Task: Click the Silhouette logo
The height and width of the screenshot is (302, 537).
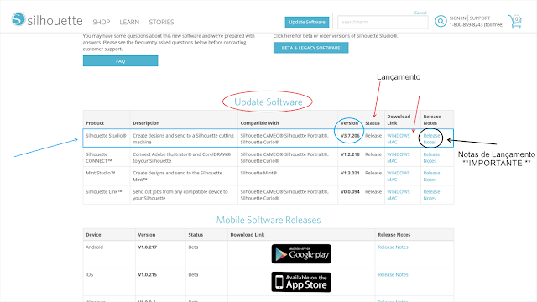Action: [x=47, y=20]
